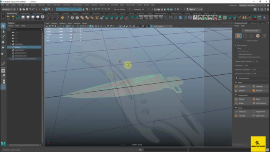
Task: Click the Quad Draw button
Action: coord(260,116)
